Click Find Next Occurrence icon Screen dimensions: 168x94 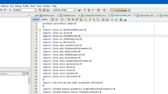[77, 19]
